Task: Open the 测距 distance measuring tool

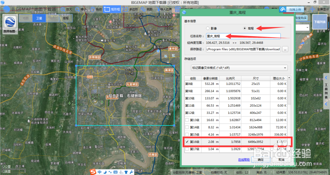Action: coord(147,9)
